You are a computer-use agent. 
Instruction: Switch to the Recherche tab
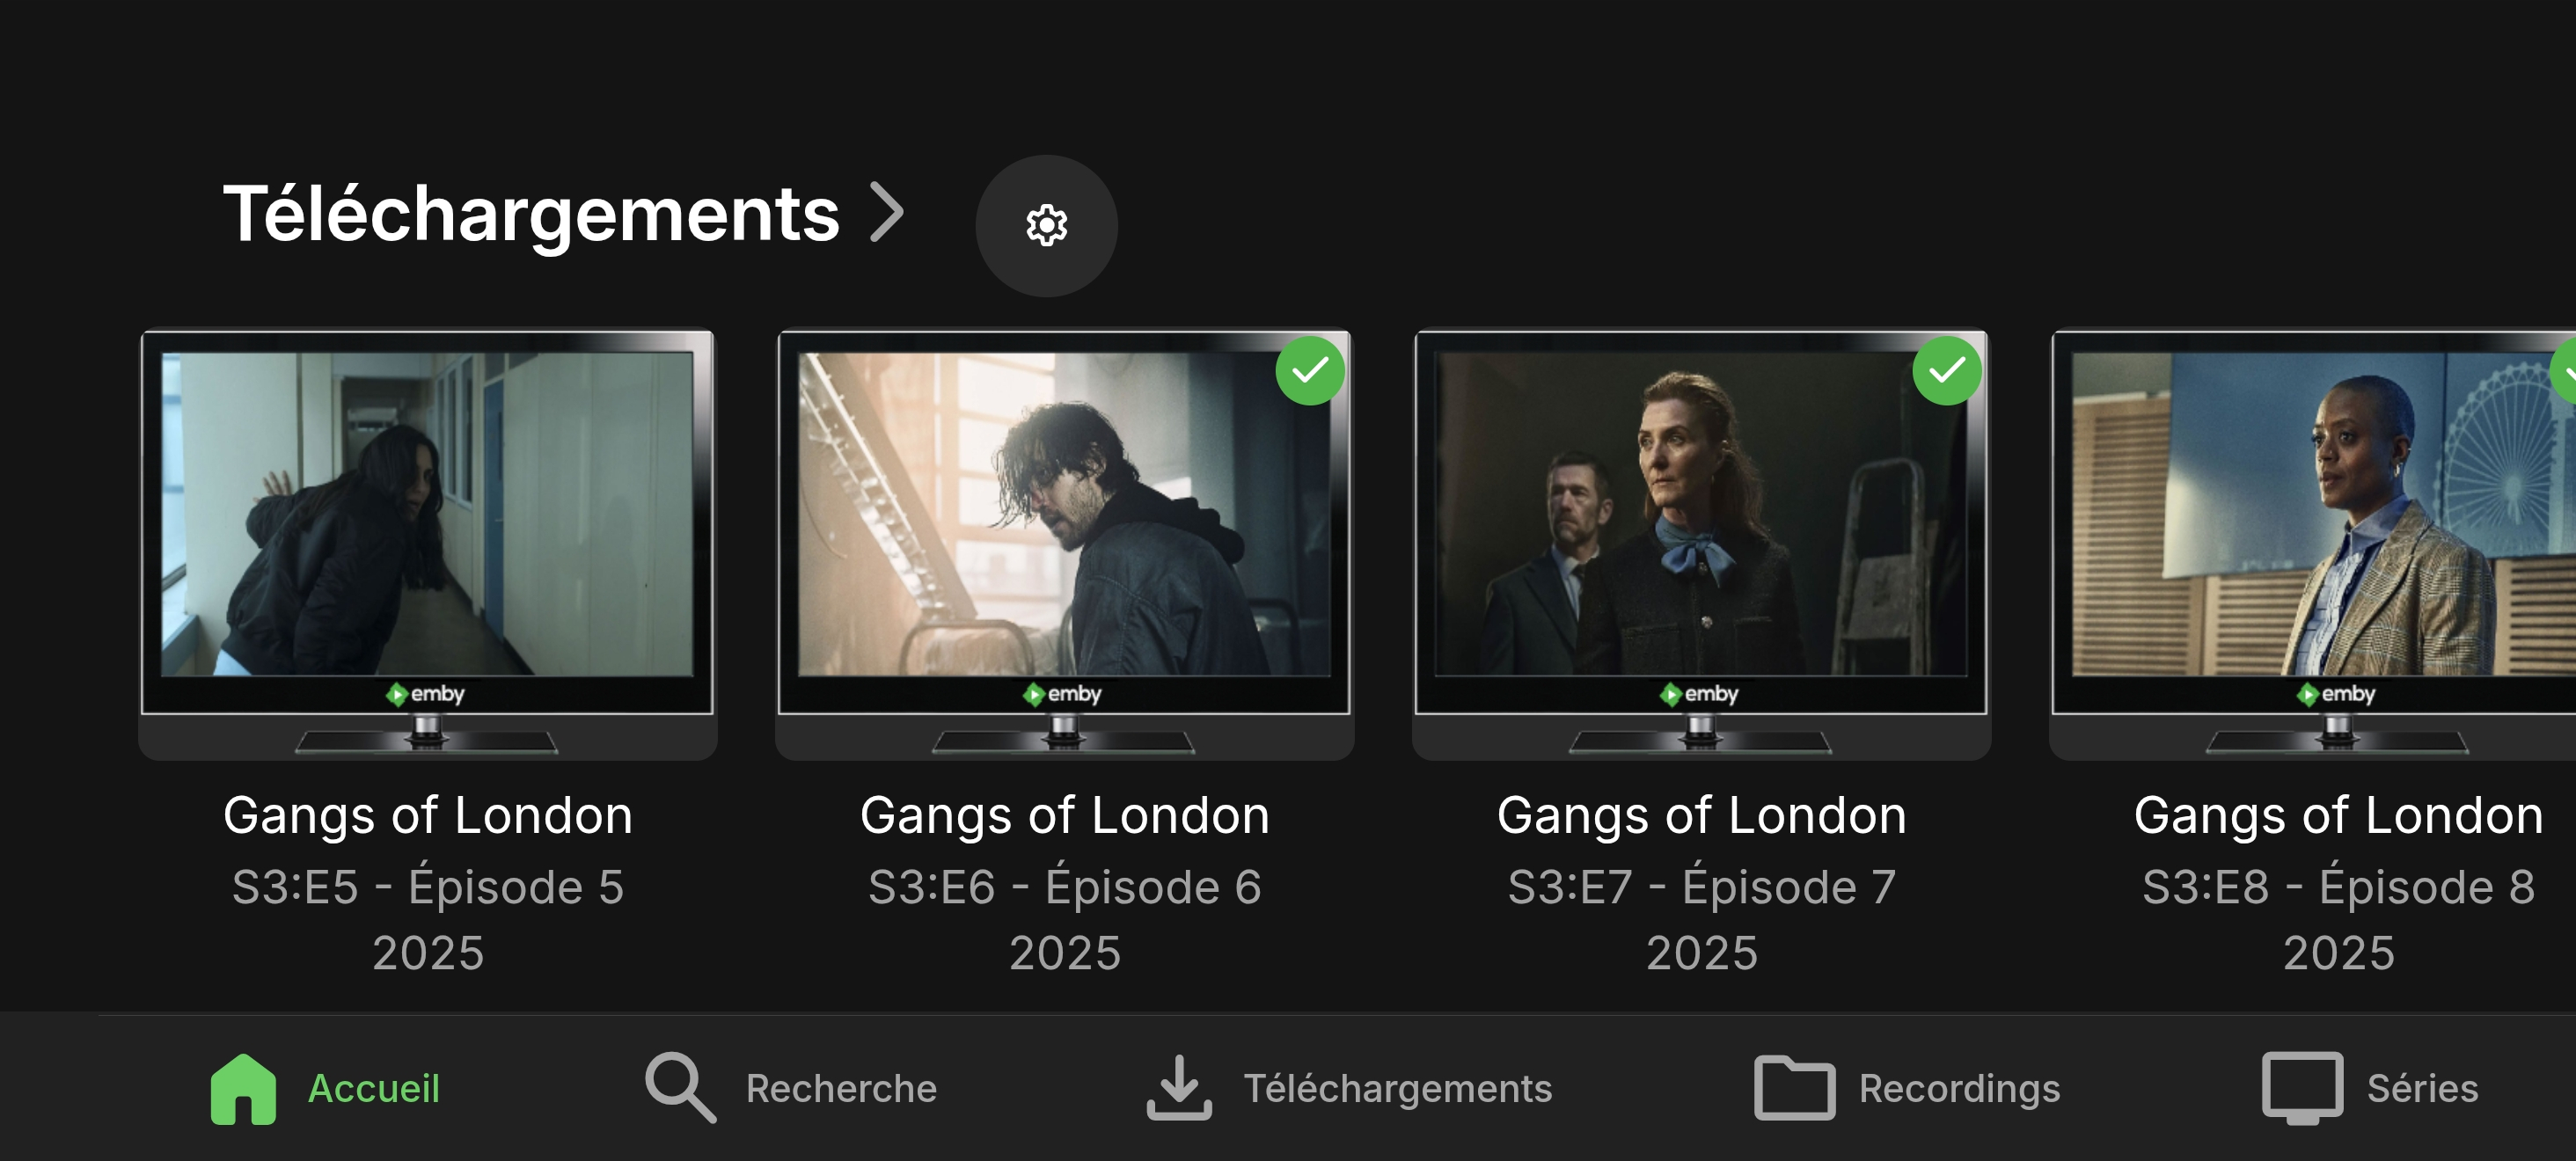click(x=841, y=1088)
